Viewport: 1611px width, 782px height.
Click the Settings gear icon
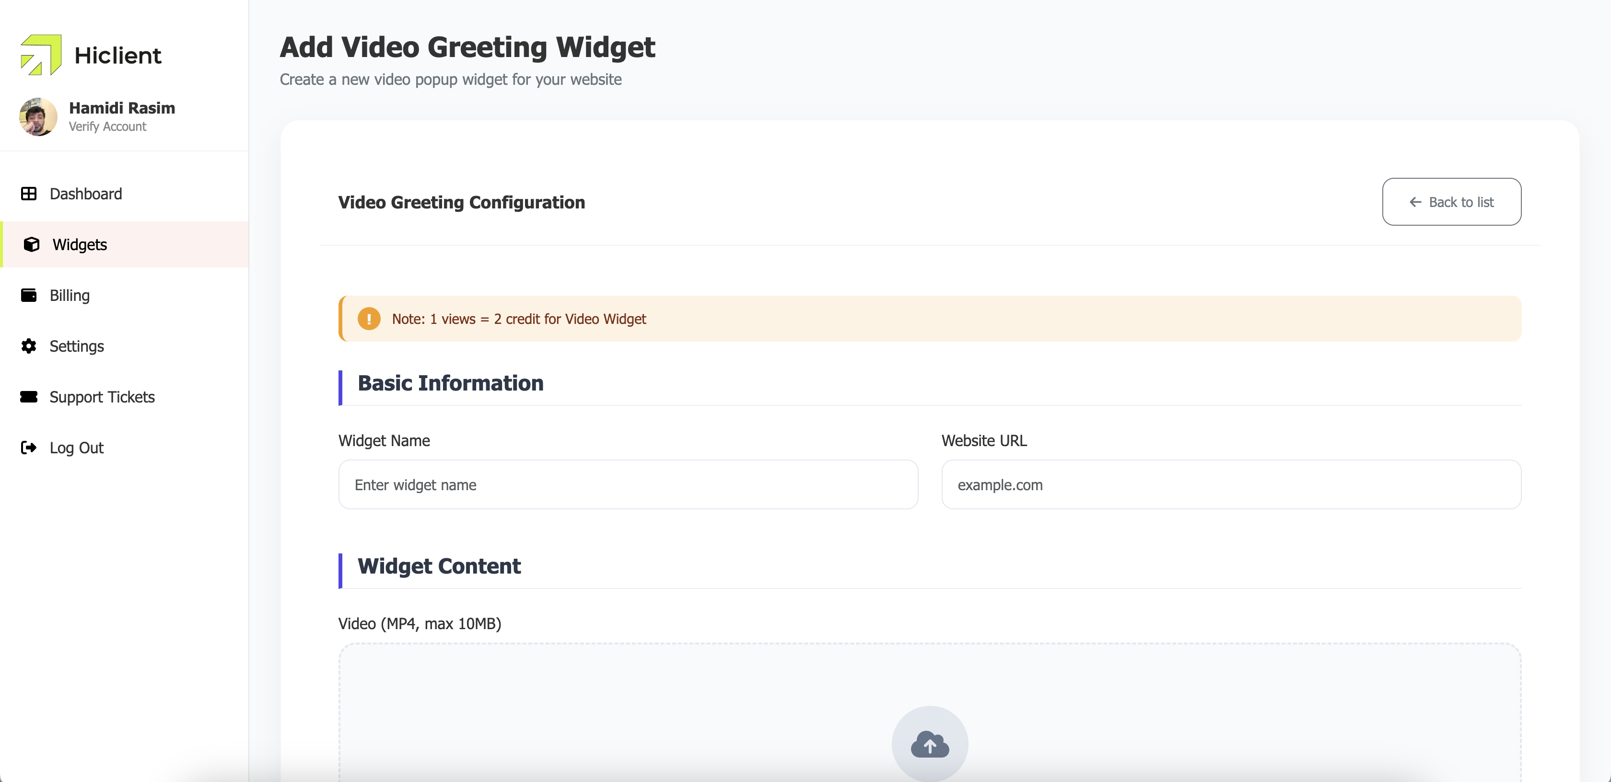[x=29, y=346]
